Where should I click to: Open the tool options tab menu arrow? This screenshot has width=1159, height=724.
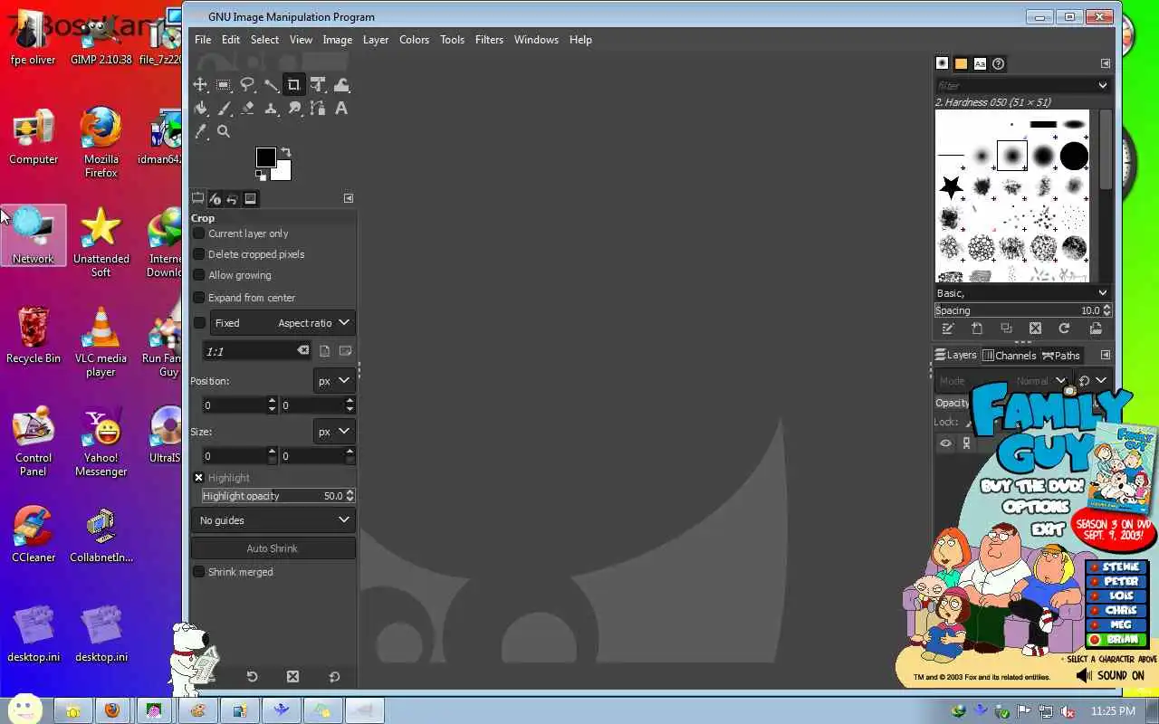349,198
